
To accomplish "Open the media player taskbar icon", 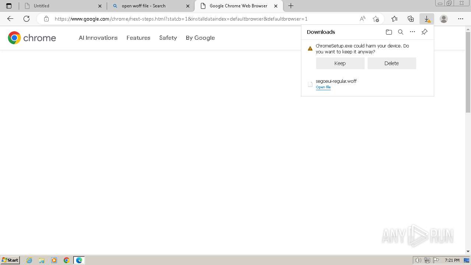I will (x=54, y=260).
